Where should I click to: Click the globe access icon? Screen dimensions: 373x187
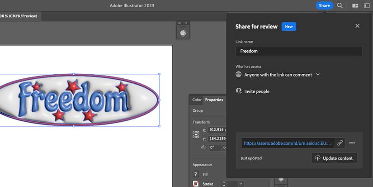238,74
